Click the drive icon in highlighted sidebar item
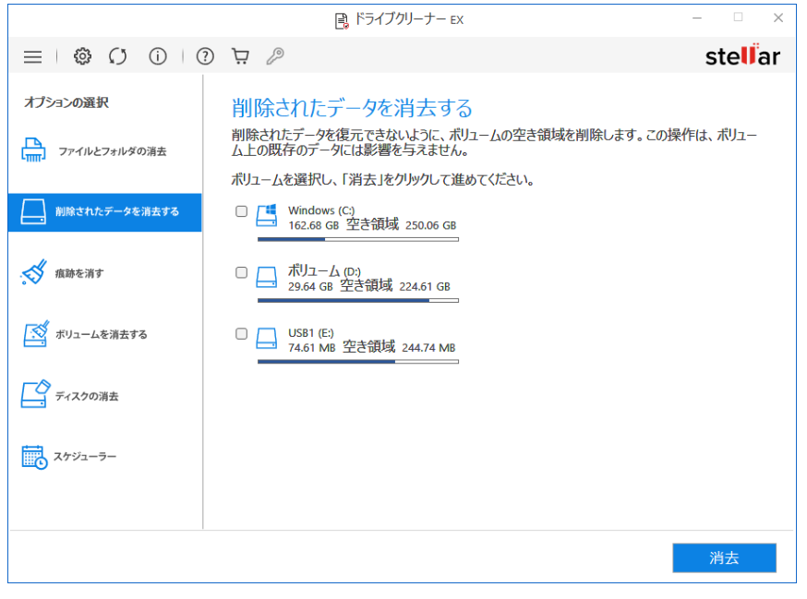Image resolution: width=807 pixels, height=599 pixels. click(x=33, y=211)
